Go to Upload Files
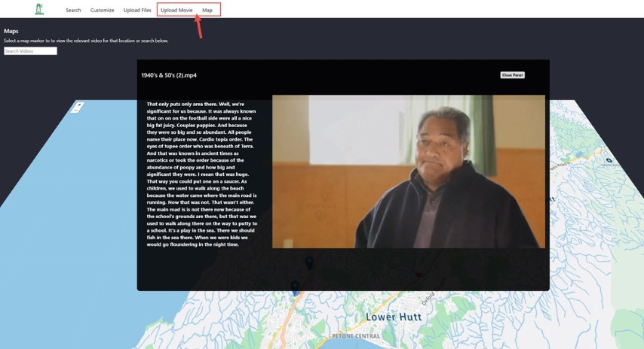 pyautogui.click(x=137, y=11)
